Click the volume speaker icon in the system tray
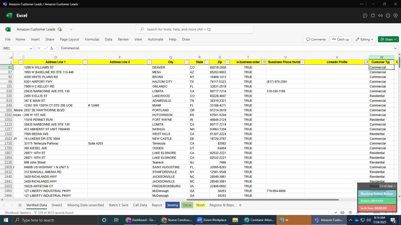 click(369, 220)
